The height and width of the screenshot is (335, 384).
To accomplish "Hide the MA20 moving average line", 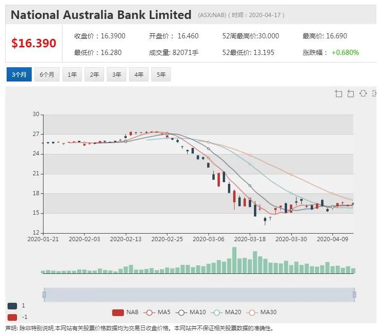I will [226, 312].
